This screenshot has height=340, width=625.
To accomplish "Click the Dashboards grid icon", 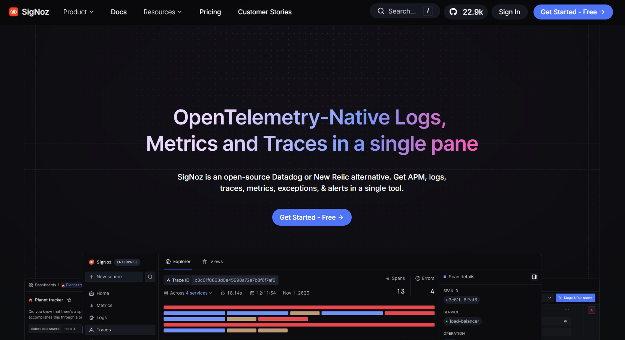I will tap(31, 285).
